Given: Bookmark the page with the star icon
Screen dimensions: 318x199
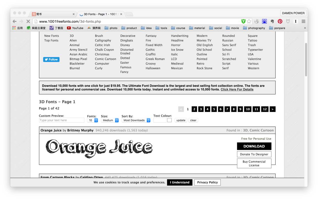Looking at the screenshot, I should tap(249, 22).
